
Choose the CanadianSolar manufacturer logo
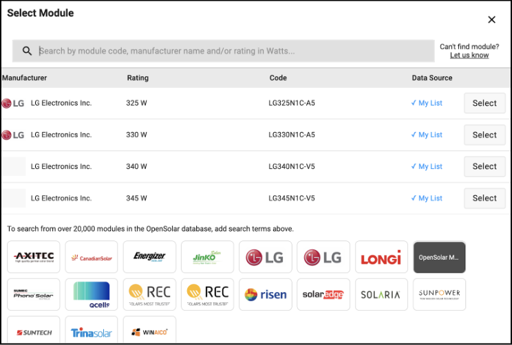tap(92, 257)
